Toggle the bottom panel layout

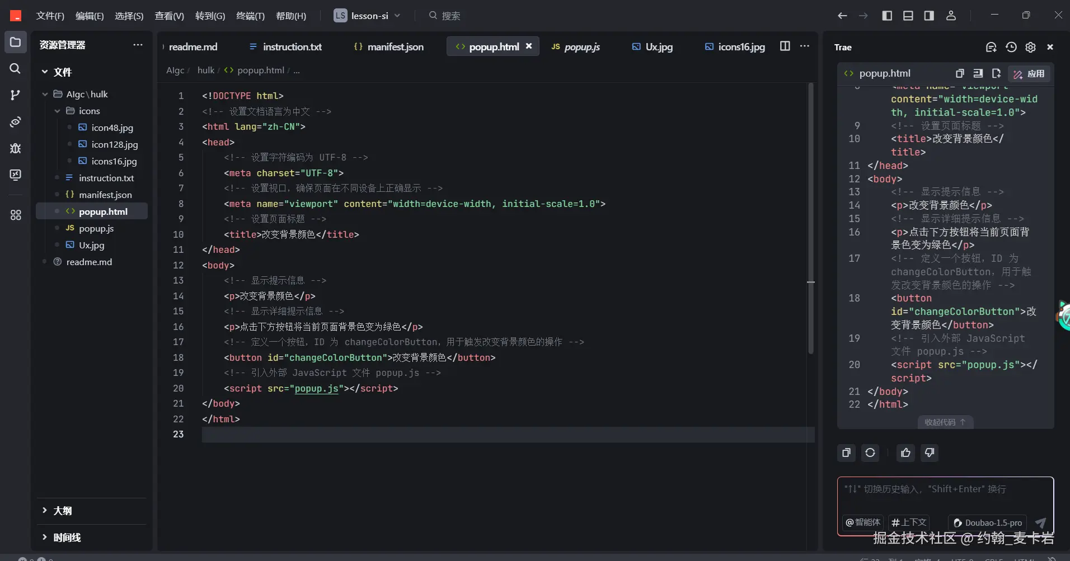tap(908, 16)
